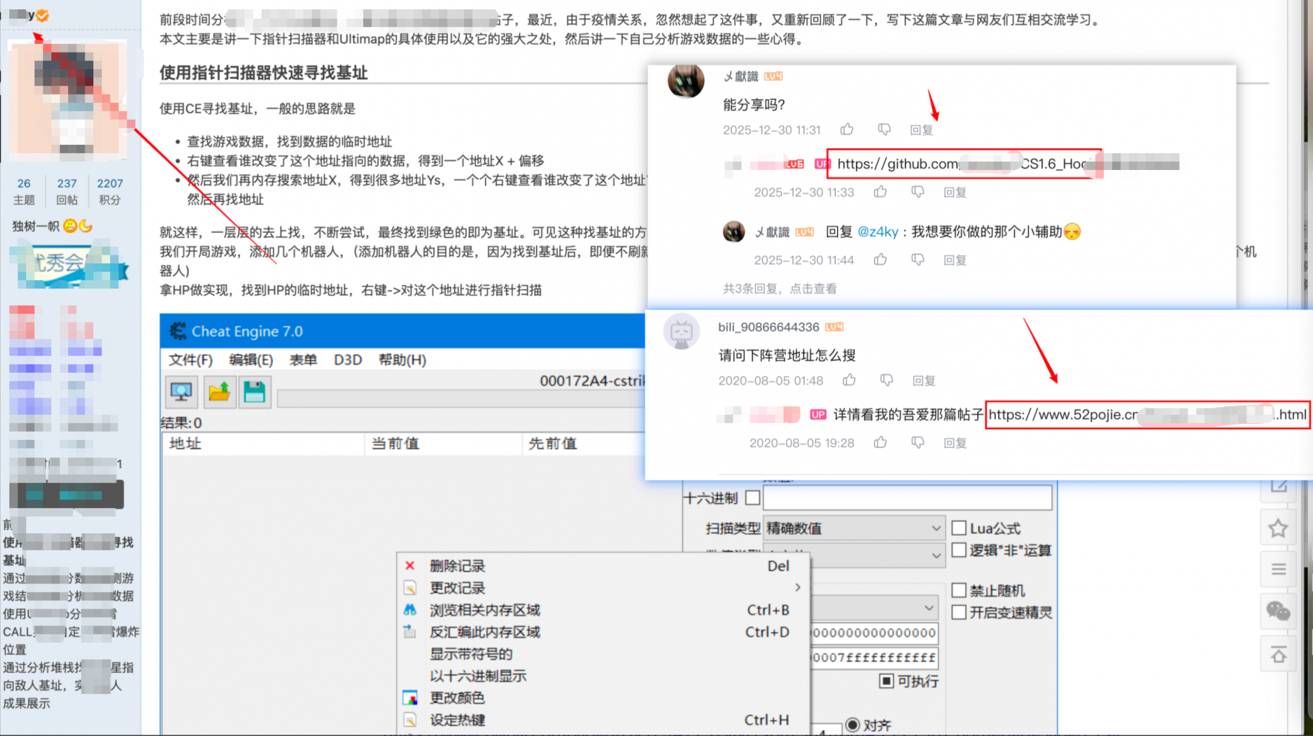Click the scan value input field beside 十六进制

pyautogui.click(x=907, y=498)
